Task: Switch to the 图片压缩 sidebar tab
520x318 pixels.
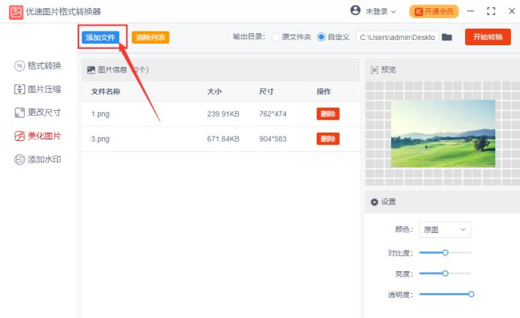Action: pyautogui.click(x=38, y=89)
